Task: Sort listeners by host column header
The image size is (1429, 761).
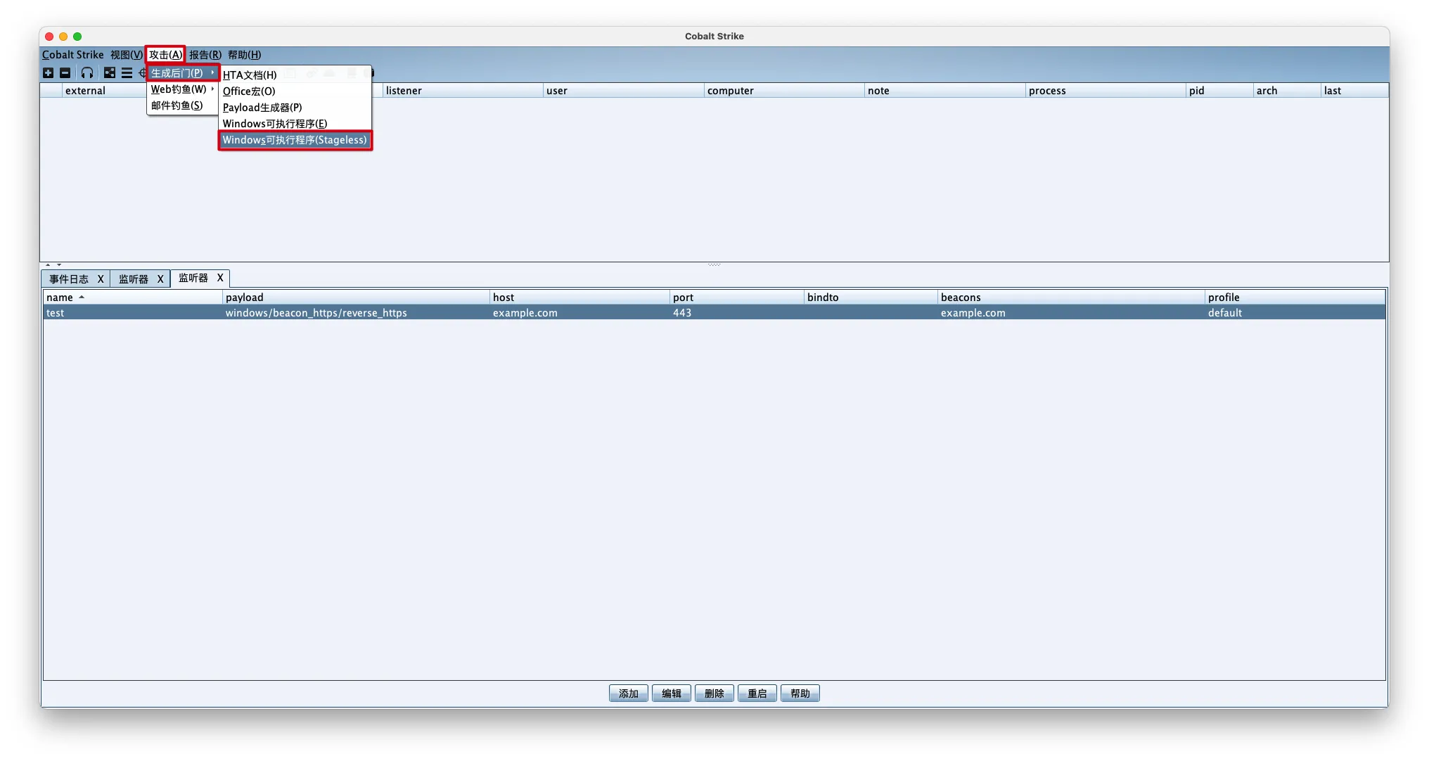Action: tap(579, 298)
